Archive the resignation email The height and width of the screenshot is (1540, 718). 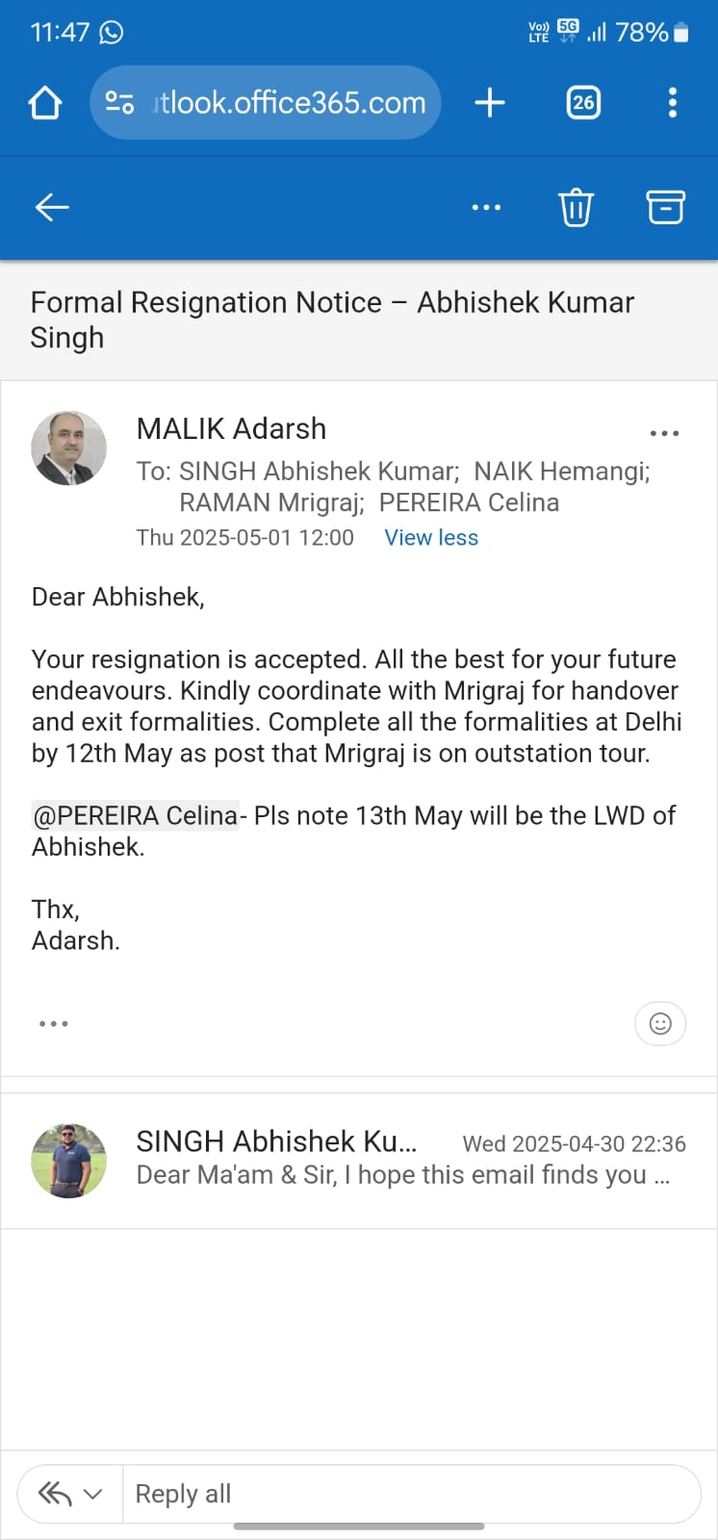click(x=664, y=207)
